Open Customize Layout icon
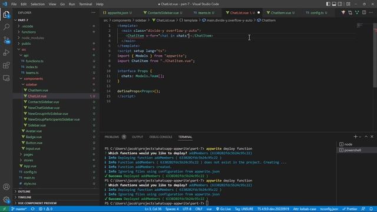377x212 pixels. pyautogui.click(x=348, y=4)
